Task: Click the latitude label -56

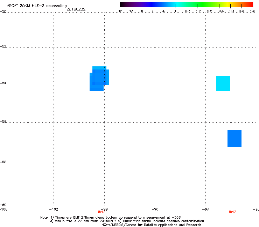Action: 3,121
